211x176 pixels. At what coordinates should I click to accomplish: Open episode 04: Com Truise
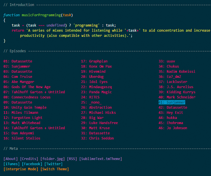click(x=18, y=77)
